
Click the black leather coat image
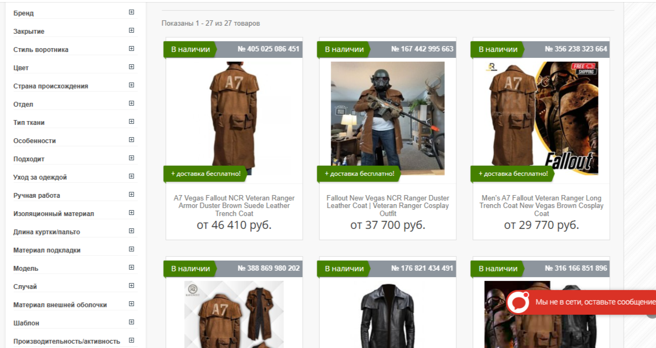pyautogui.click(x=388, y=314)
